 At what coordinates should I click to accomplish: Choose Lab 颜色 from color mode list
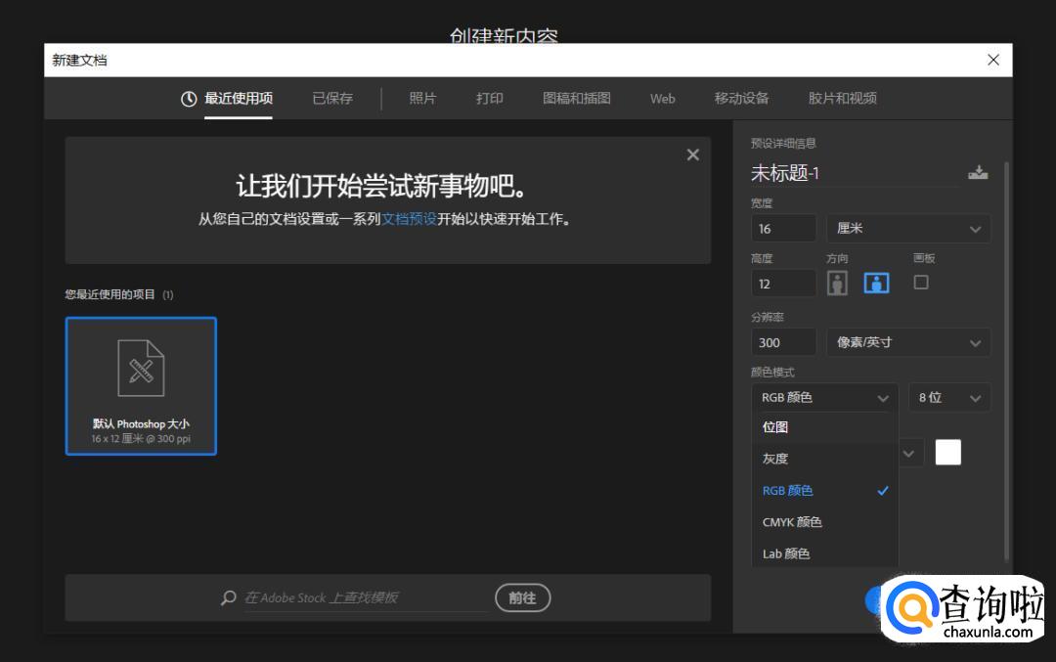click(x=824, y=553)
